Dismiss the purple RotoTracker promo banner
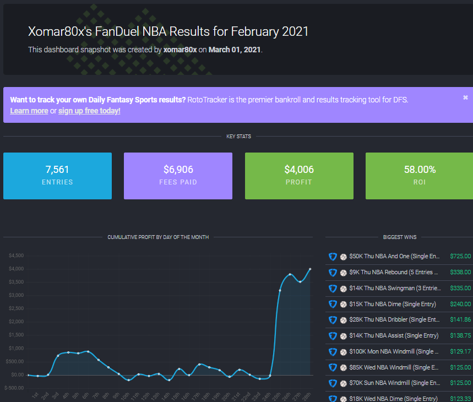 [465, 97]
